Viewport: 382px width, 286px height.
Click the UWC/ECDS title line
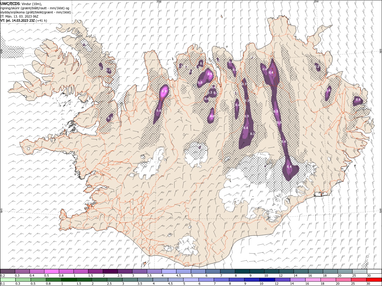coord(21,4)
